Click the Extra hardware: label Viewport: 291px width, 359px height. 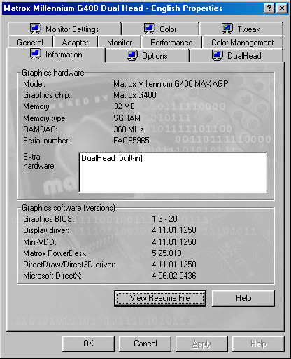[x=39, y=161]
